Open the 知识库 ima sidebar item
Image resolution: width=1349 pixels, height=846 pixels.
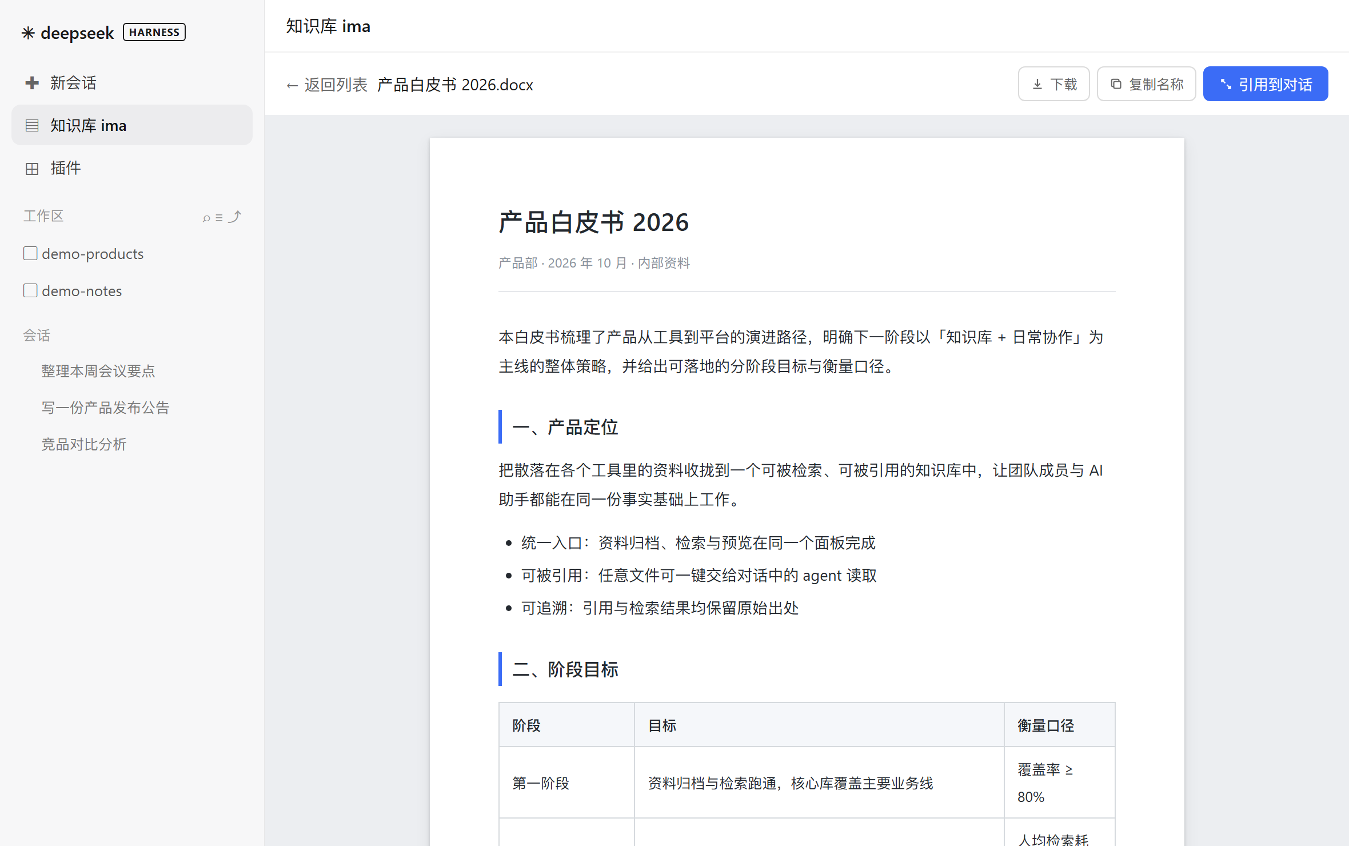132,125
